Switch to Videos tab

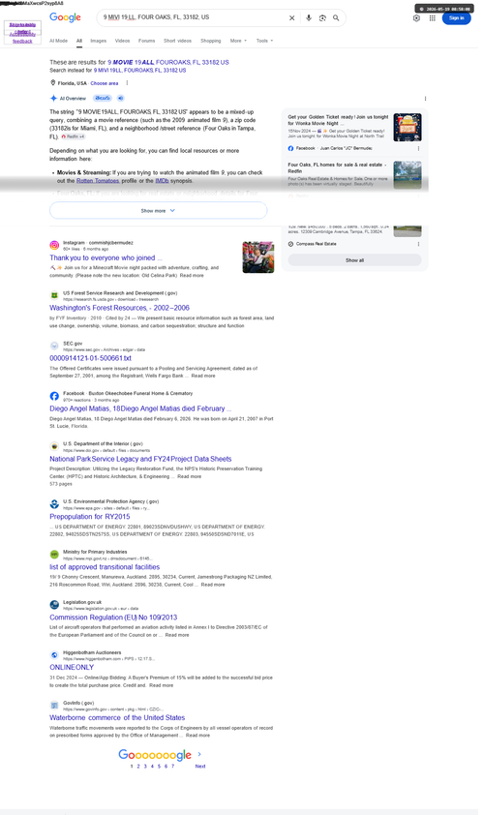122,41
